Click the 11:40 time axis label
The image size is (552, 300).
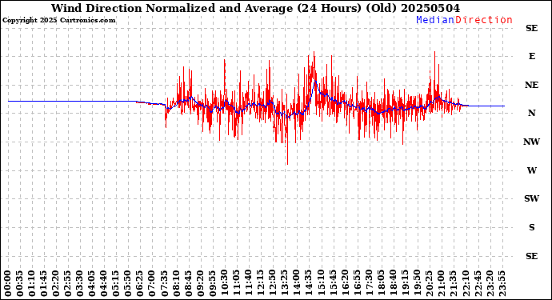pos(249,283)
